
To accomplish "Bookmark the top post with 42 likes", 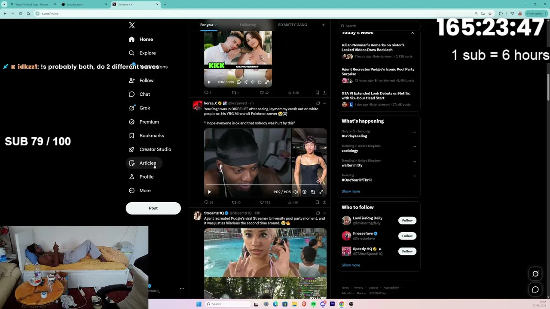I will [x=317, y=93].
